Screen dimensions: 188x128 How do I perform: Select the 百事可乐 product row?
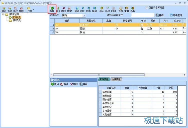coord(118,25)
